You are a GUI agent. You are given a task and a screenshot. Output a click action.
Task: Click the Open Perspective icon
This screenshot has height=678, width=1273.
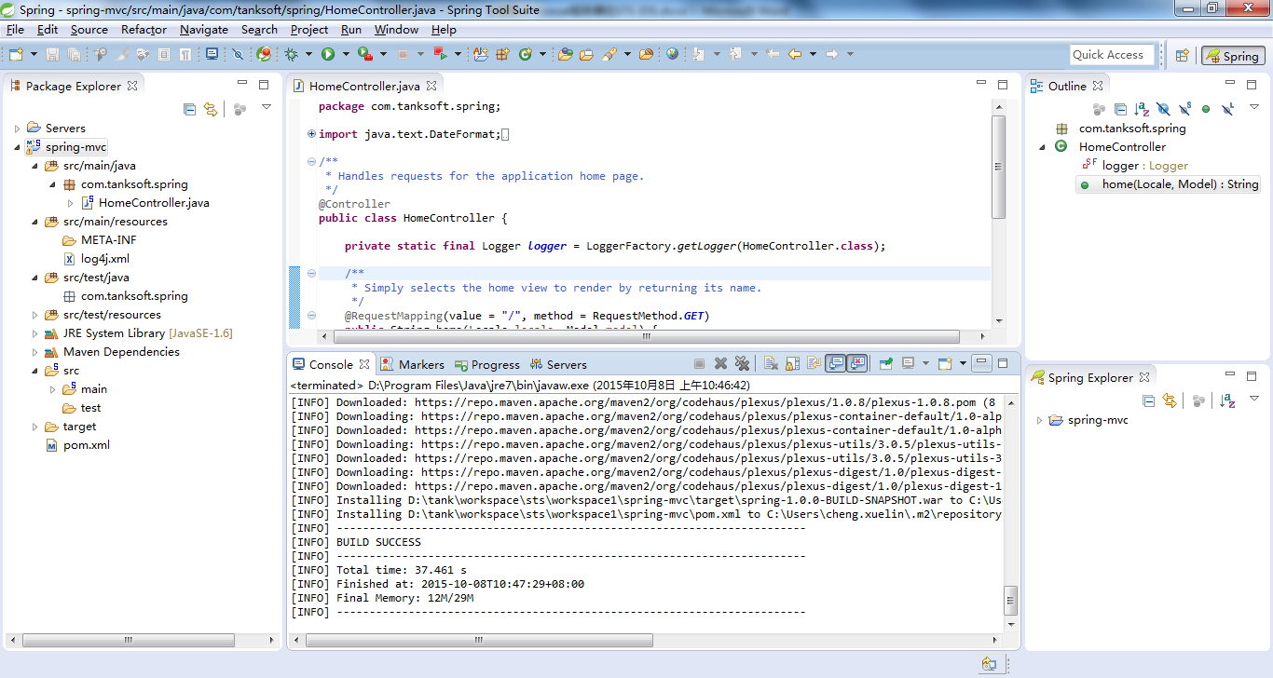click(x=1182, y=55)
